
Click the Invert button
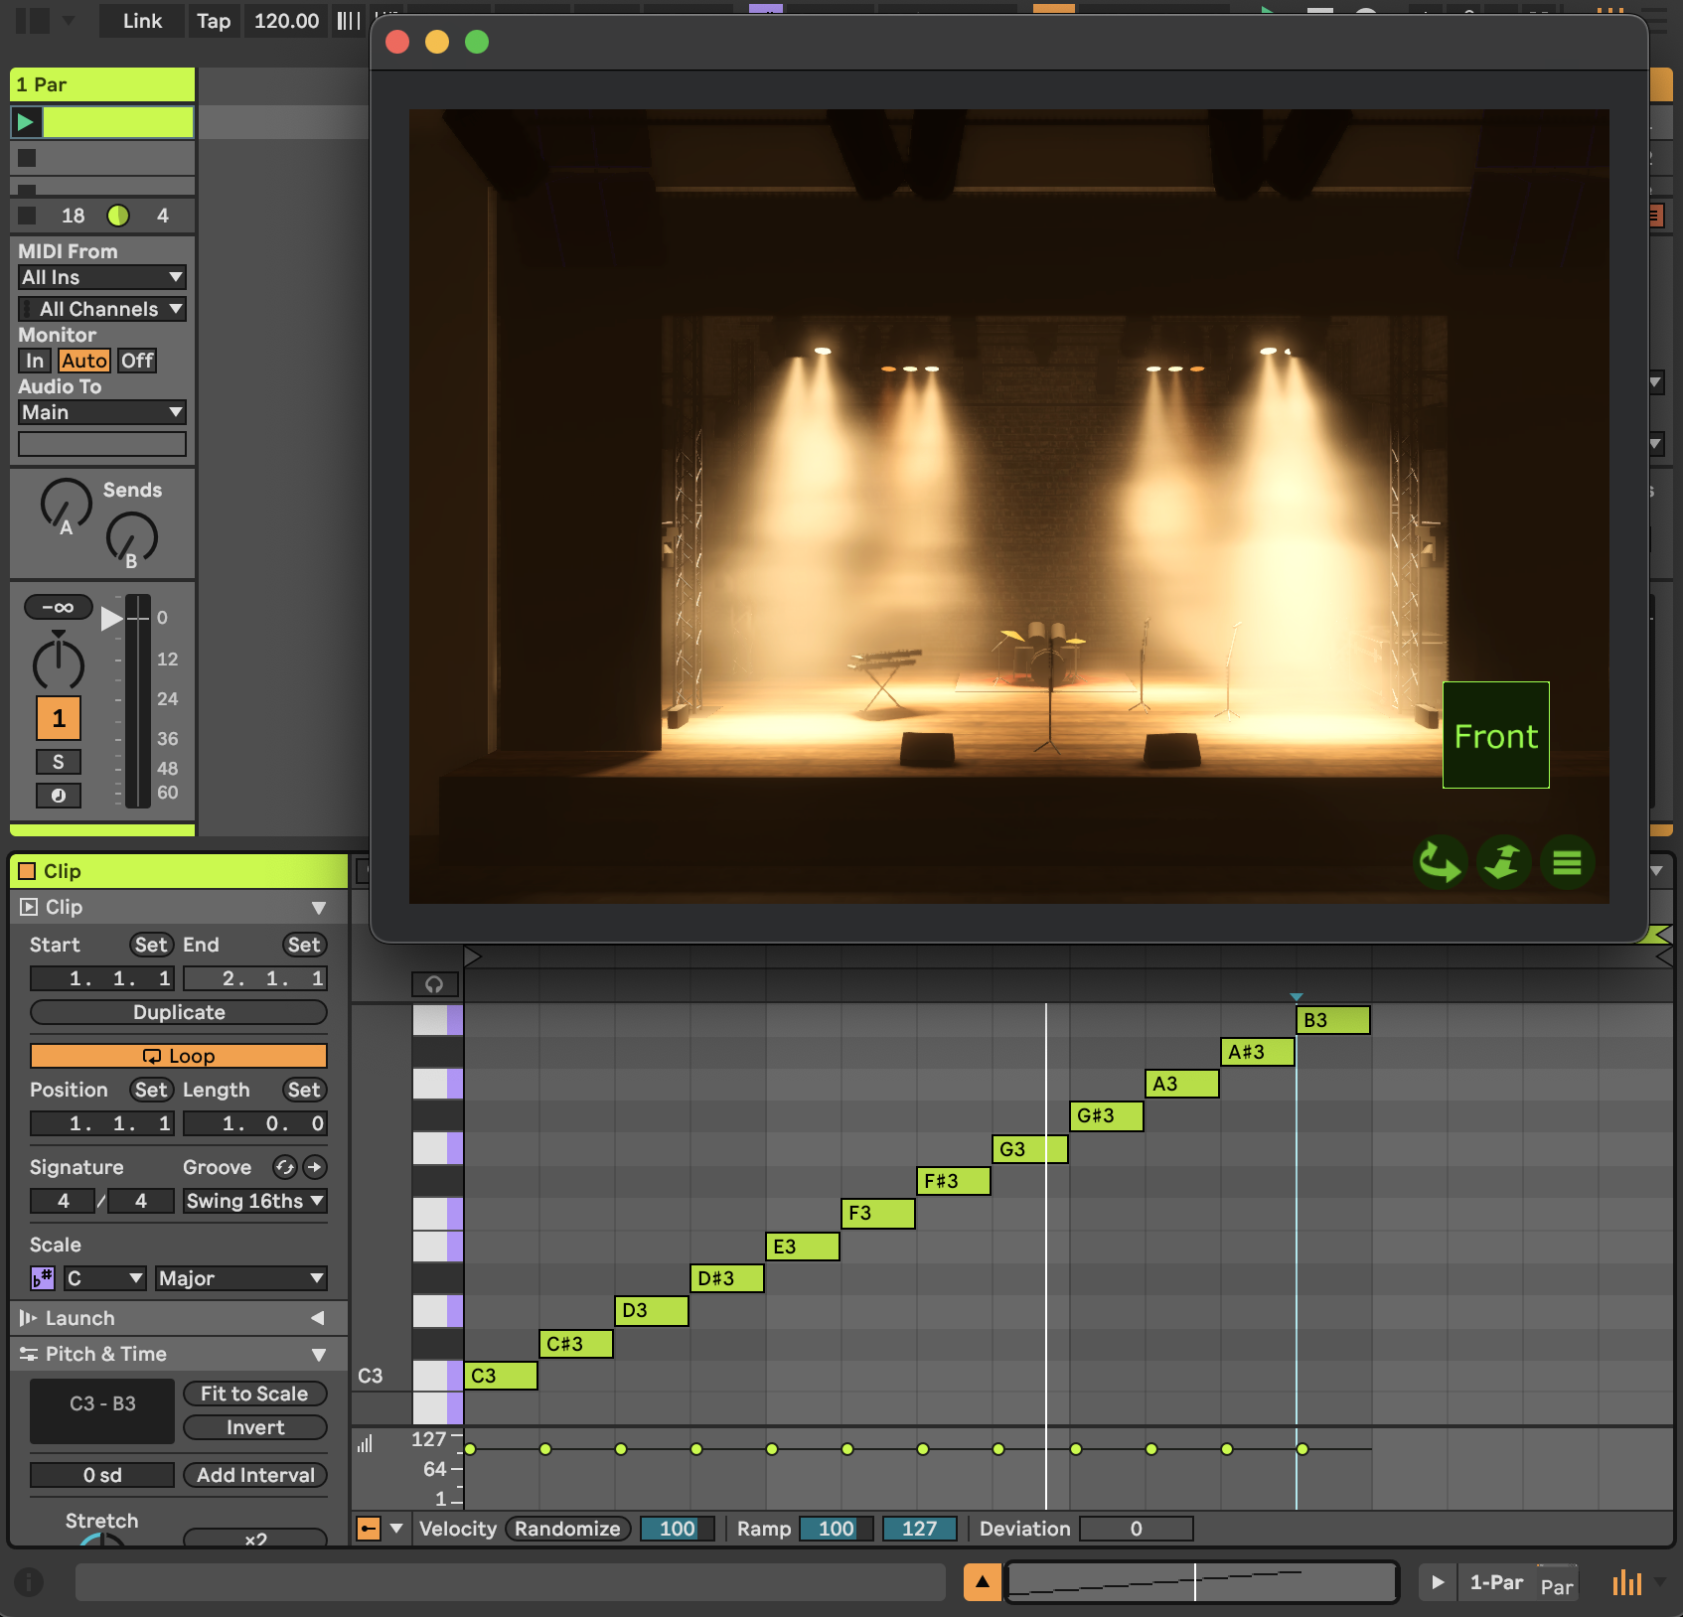255,1427
